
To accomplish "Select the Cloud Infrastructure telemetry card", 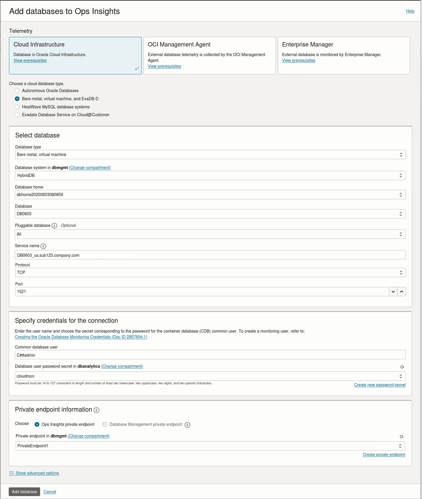I will (x=75, y=55).
